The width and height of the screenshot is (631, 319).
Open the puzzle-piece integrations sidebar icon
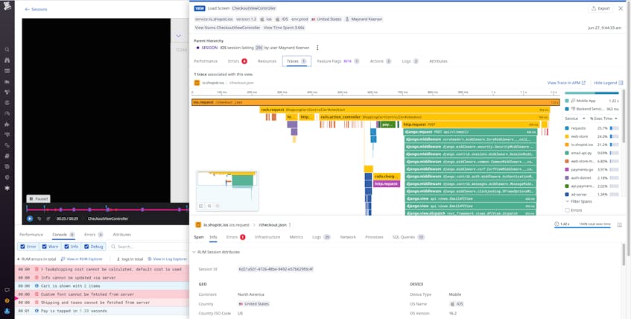pos(7,124)
